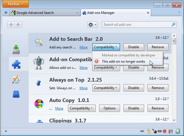The height and width of the screenshot is (136, 184).
Task: Disable the Add to Search Bar add-on
Action: coord(134,47)
